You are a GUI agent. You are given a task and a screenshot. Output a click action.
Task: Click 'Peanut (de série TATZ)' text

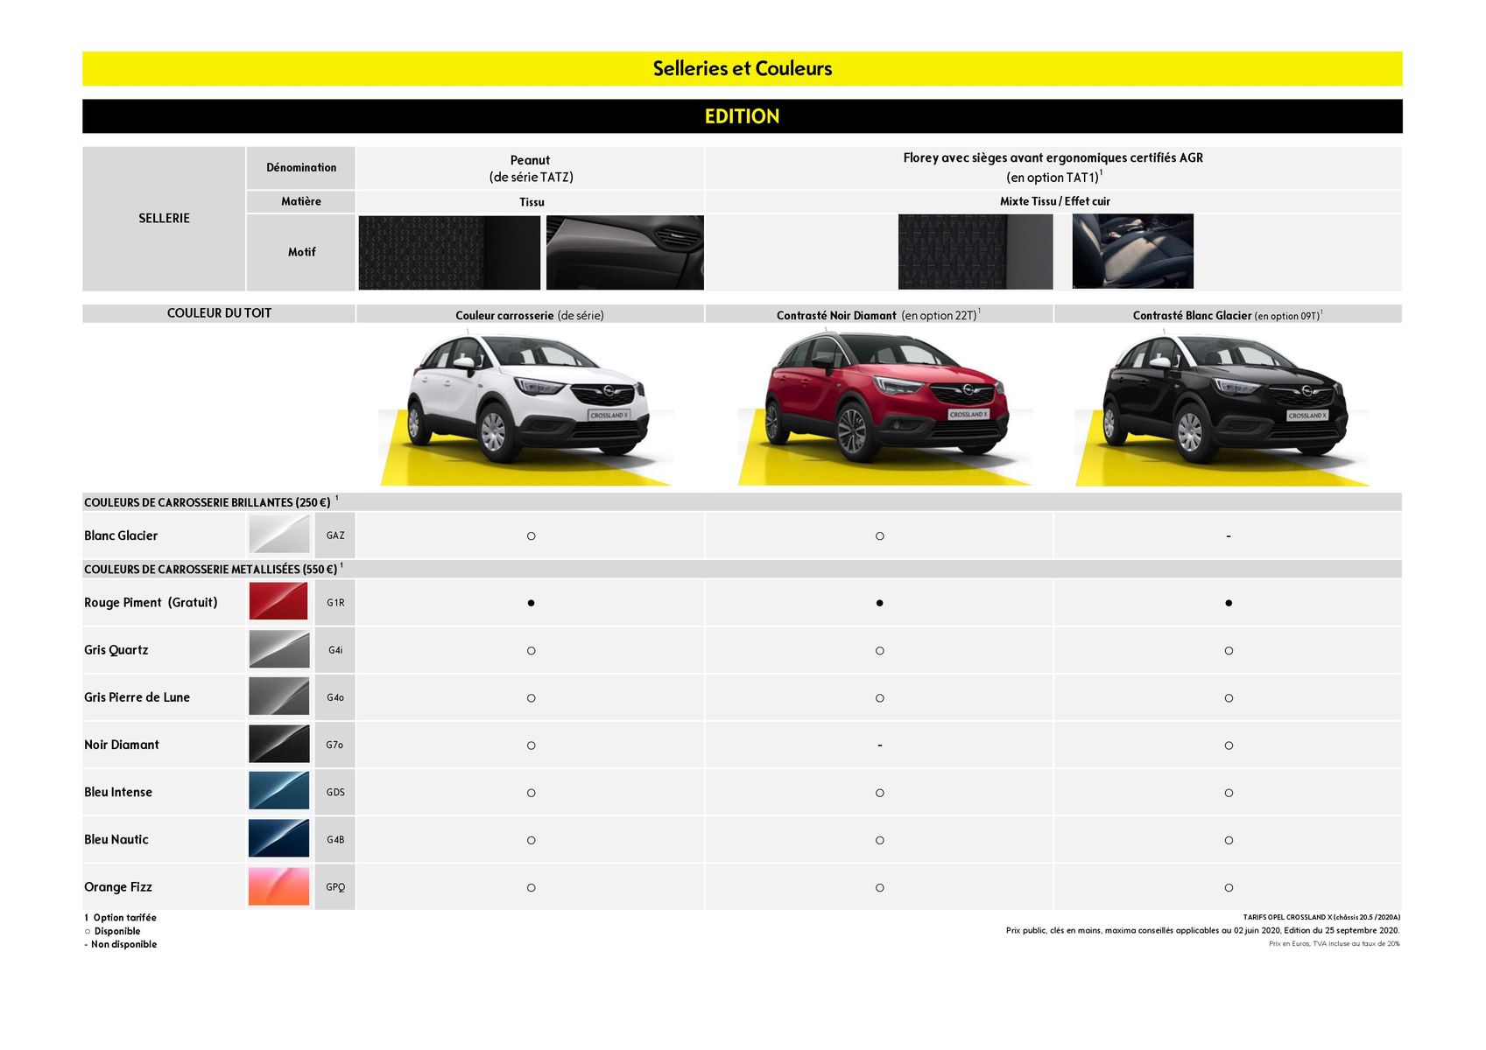point(531,168)
